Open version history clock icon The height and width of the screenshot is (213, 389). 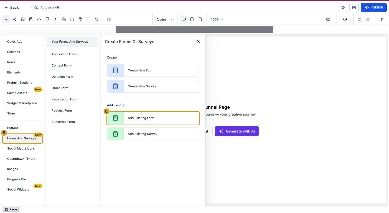pos(345,19)
